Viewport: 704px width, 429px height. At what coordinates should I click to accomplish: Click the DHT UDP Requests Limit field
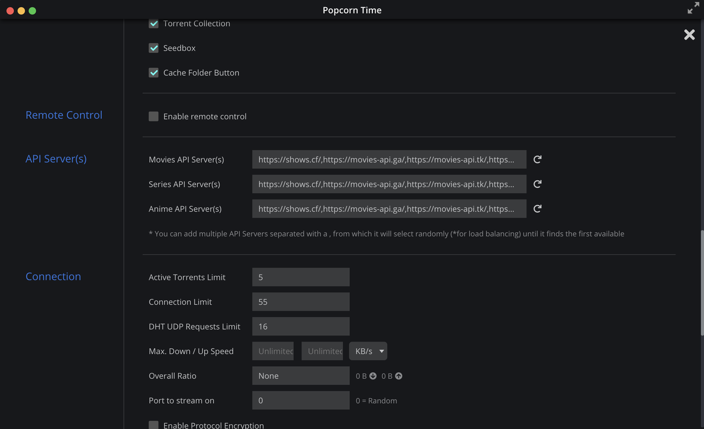[301, 327]
